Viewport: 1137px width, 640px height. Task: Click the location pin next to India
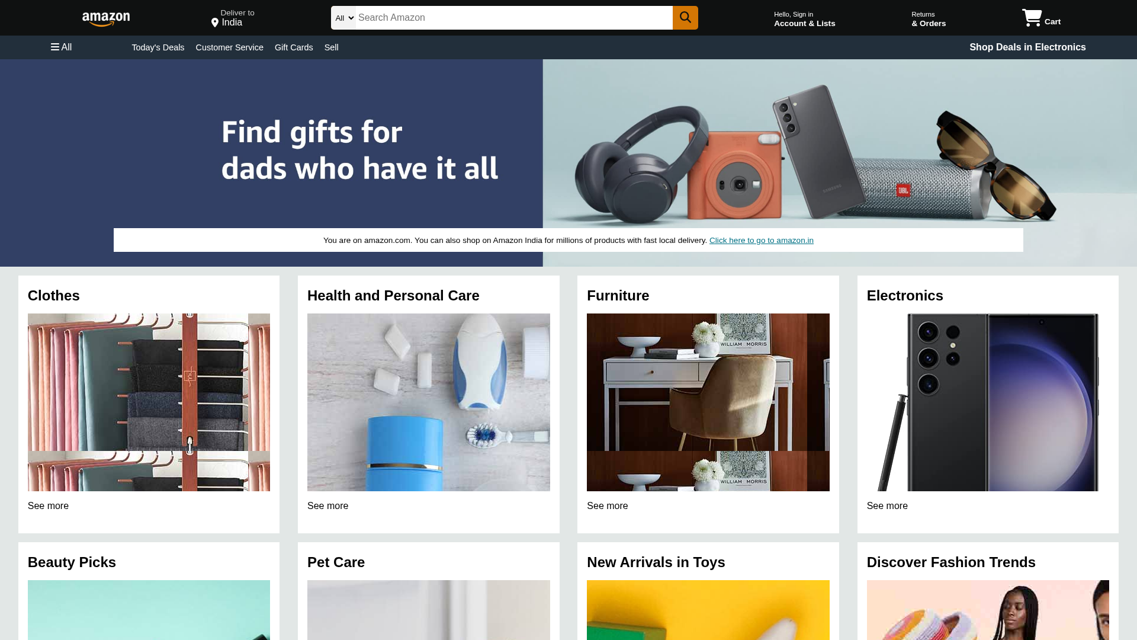pos(215,23)
